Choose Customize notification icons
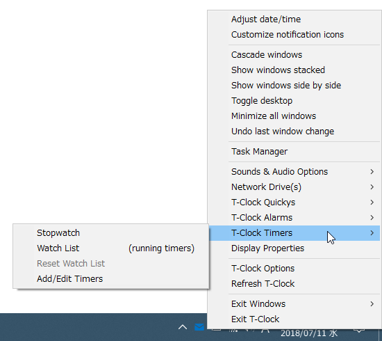 (x=294, y=35)
